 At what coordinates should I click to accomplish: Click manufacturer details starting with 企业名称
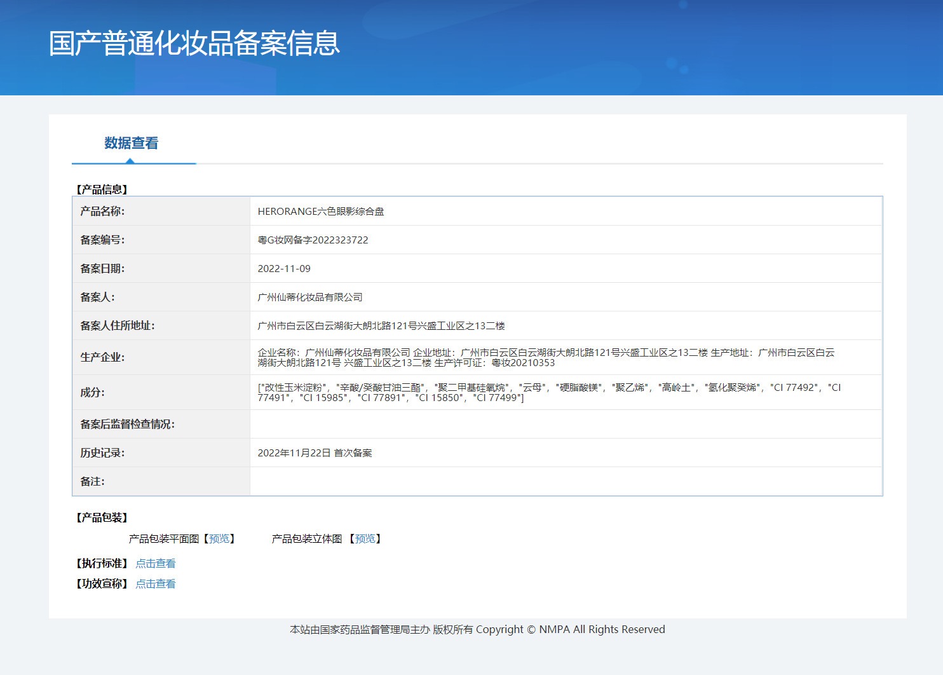tap(546, 357)
